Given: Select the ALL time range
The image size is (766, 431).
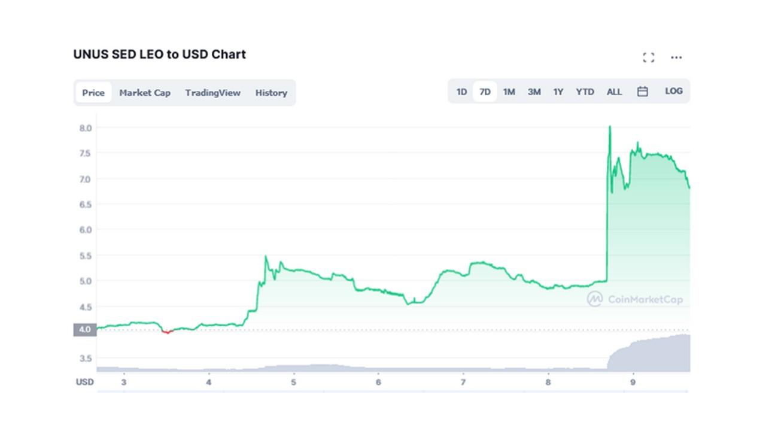Looking at the screenshot, I should pos(614,92).
